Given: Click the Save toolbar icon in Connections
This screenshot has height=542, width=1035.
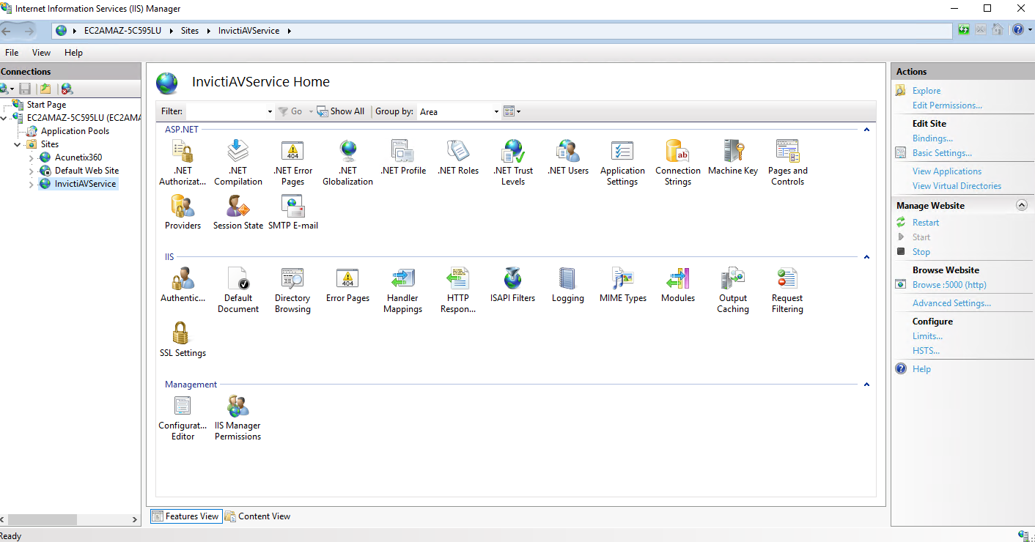Looking at the screenshot, I should click(25, 89).
